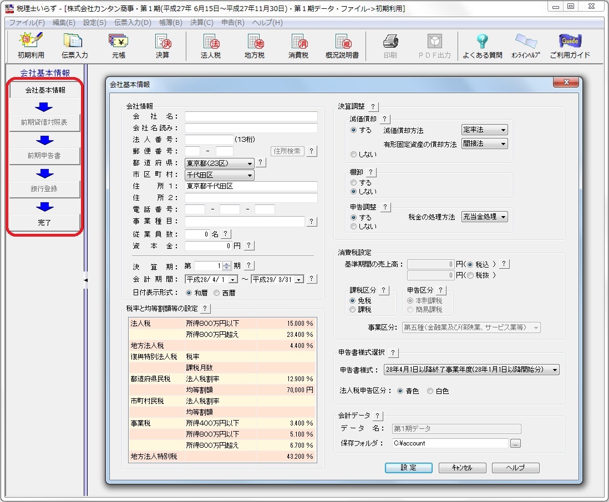Open the 決算(C) menu
This screenshot has height=502, width=609.
pos(201,23)
